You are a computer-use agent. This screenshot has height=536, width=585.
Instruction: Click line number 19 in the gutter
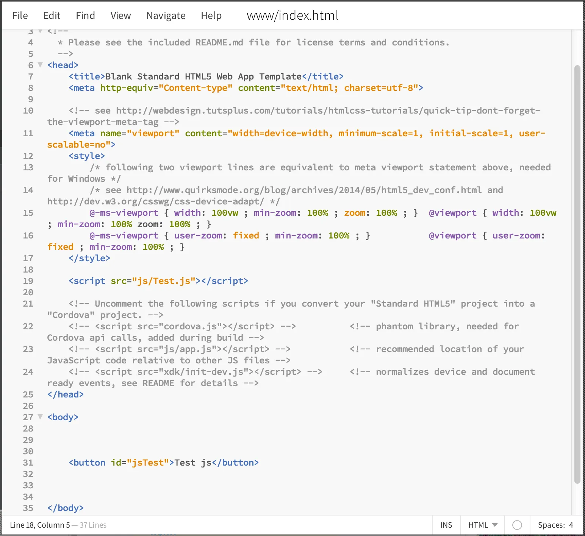click(x=28, y=281)
